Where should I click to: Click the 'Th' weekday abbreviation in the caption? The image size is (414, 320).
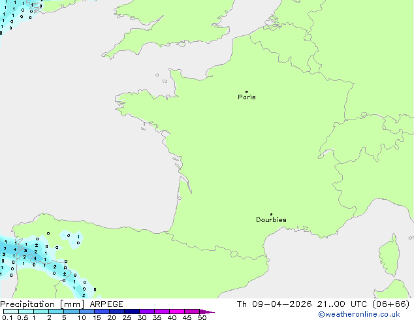pyautogui.click(x=242, y=304)
